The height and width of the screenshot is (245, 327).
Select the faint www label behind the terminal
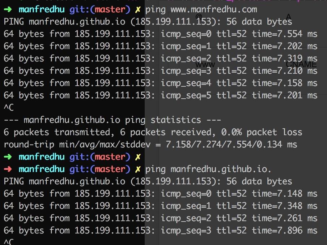[205, 65]
